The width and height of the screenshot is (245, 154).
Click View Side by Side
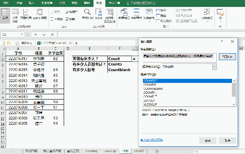tap(184, 10)
